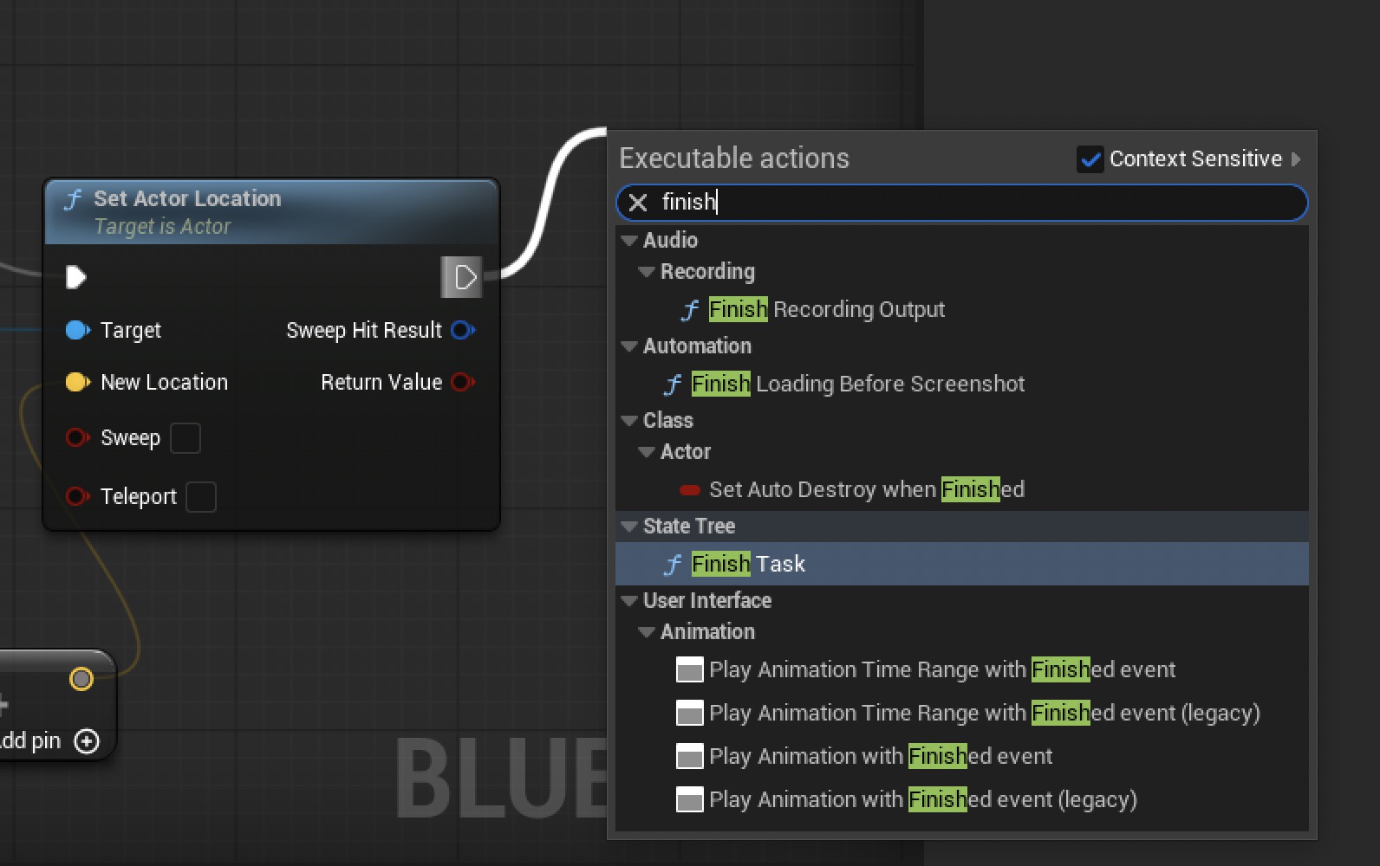
Task: Select the Finish Task action
Action: click(748, 564)
